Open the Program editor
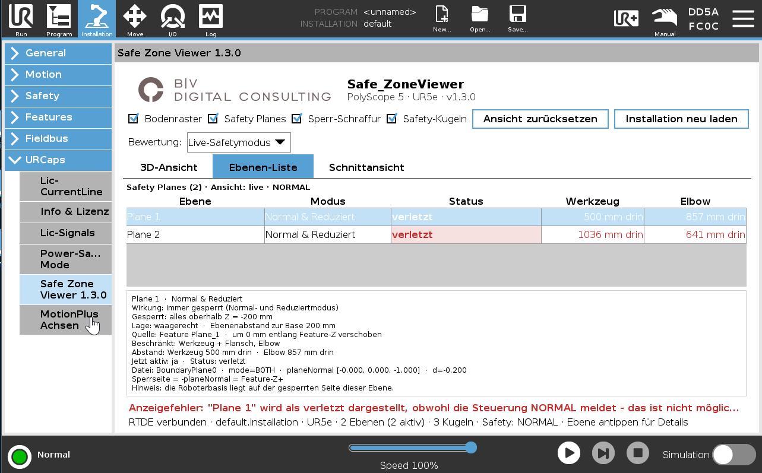 click(59, 20)
